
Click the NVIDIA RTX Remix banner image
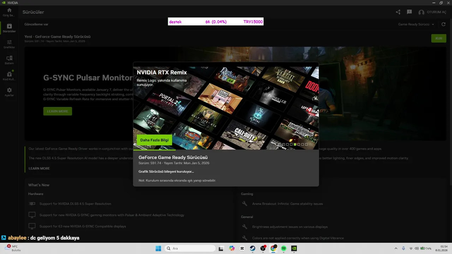[226, 108]
